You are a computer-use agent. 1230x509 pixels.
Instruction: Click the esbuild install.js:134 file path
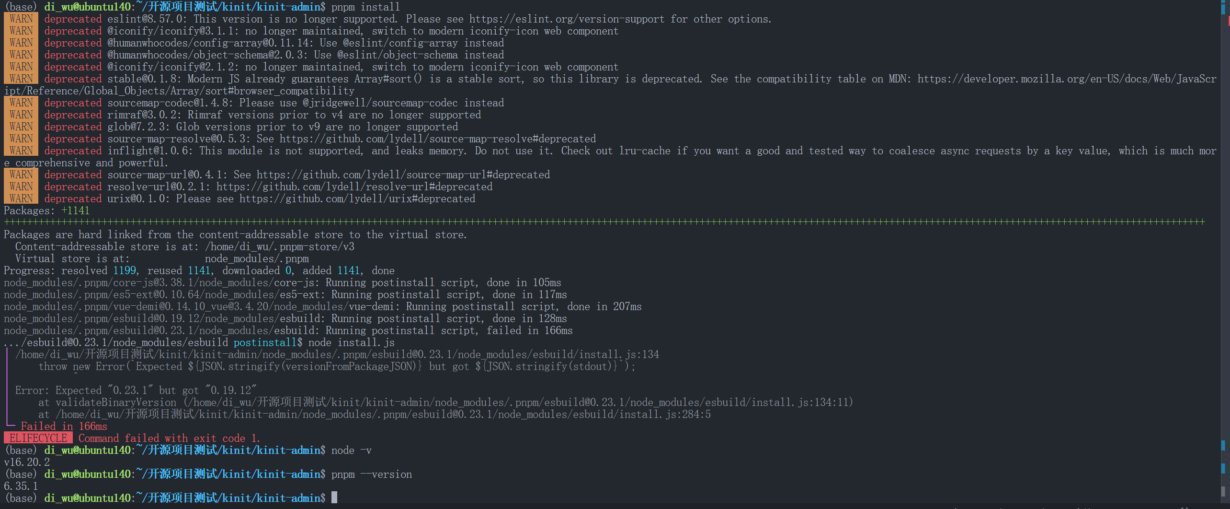coord(337,355)
